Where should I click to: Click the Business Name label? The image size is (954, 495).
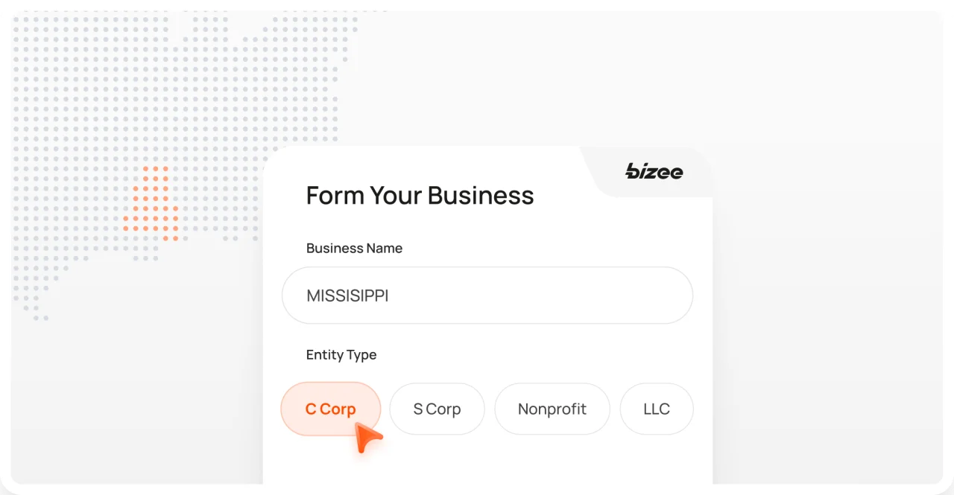(x=354, y=249)
